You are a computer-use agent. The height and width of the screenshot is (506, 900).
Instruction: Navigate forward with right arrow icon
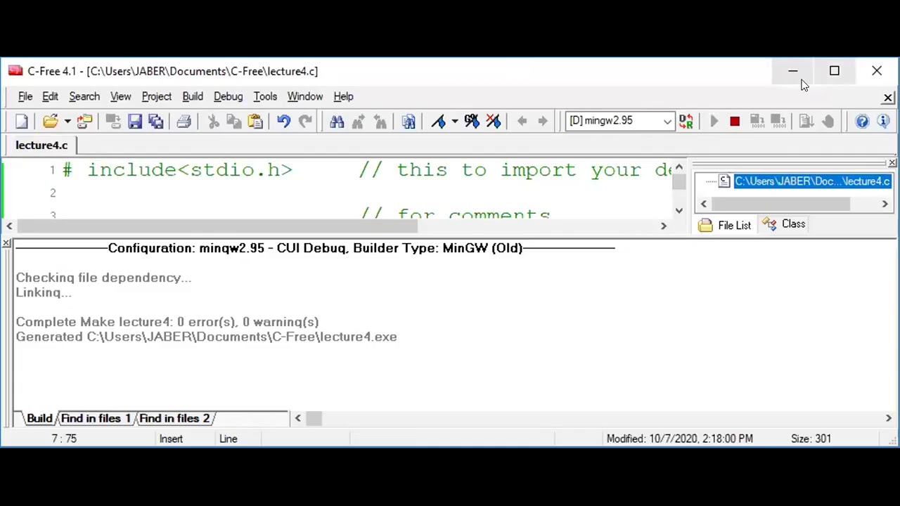tap(543, 122)
